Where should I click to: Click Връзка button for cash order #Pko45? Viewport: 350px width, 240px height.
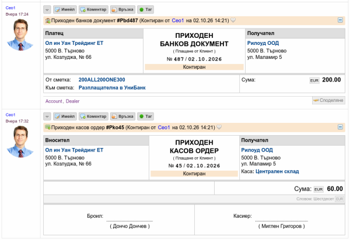pos(123,117)
